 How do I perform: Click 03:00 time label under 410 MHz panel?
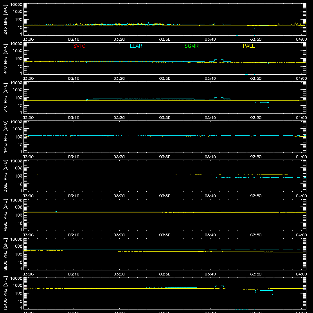coord(28,79)
